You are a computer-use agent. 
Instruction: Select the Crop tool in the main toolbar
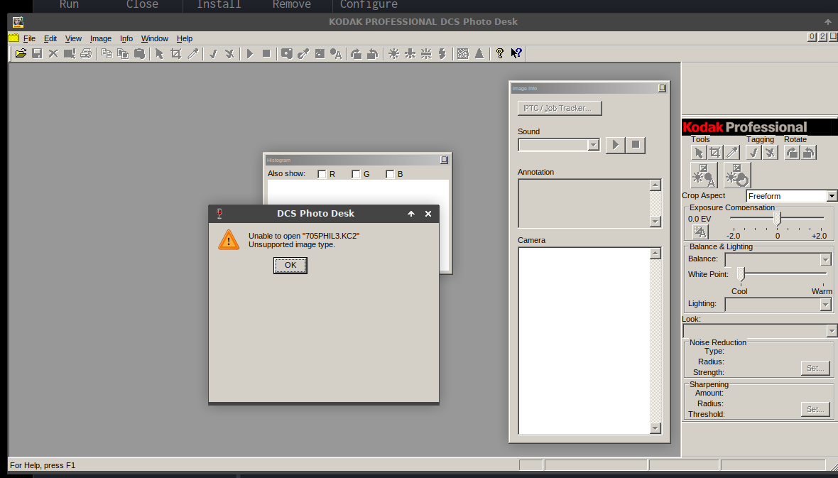pyautogui.click(x=176, y=53)
